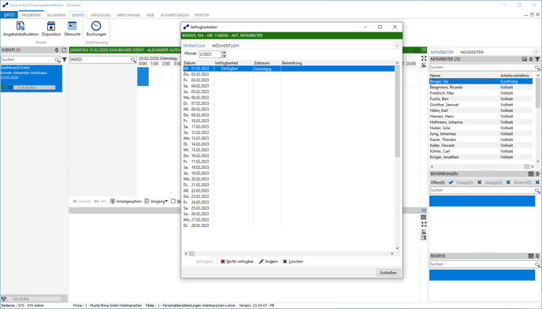542x309 pixels.
Task: Click the small panel toggle icon in the dialog's tab row
Action: 397,46
